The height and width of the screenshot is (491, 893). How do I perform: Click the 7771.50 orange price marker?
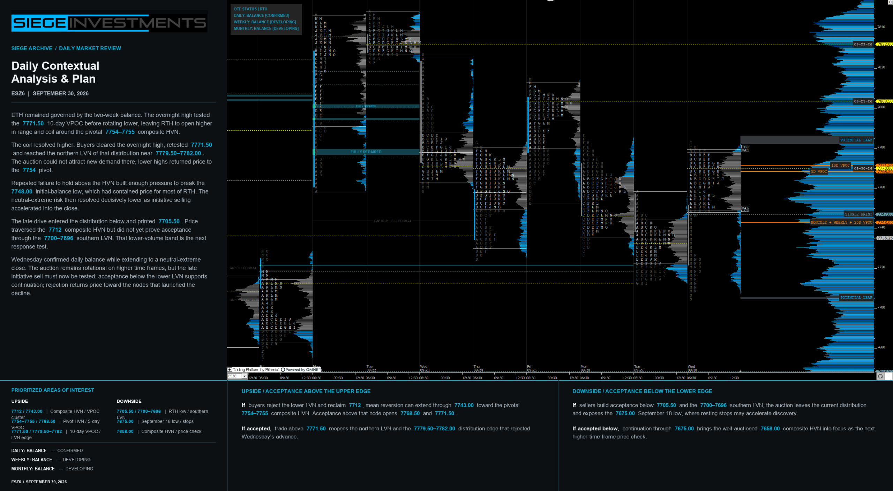pyautogui.click(x=885, y=165)
